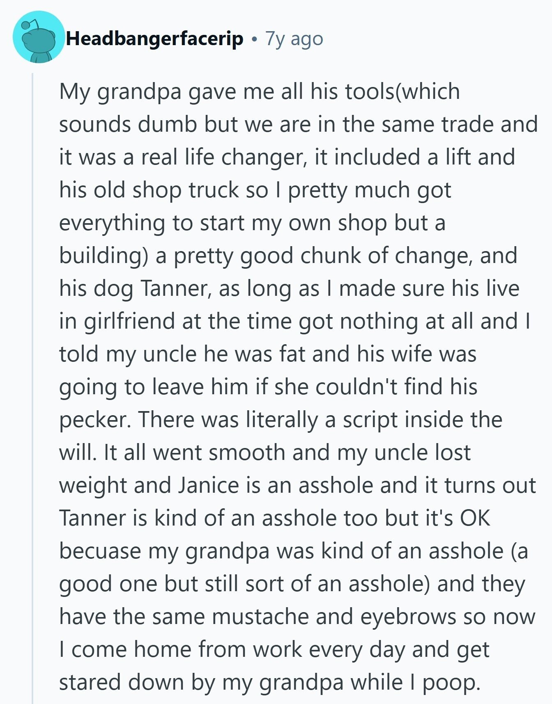Open the Headbangerfacerip Snoo avatar icon
Viewport: 552px width, 704px height.
click(39, 37)
